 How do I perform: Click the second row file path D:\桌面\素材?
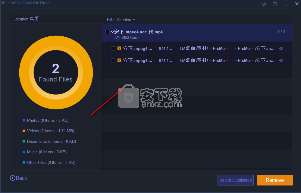pyautogui.click(x=227, y=60)
